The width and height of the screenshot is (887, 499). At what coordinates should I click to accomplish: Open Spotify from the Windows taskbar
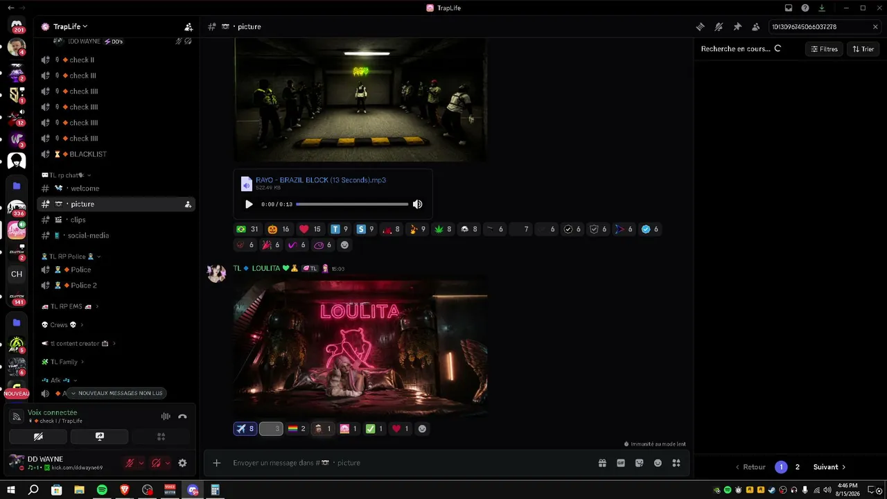point(102,490)
